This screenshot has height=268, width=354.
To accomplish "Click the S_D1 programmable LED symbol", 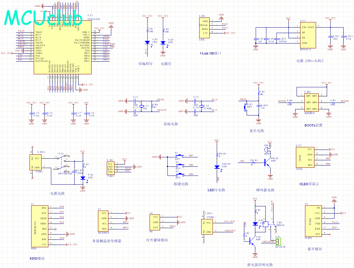I will point(147,43).
